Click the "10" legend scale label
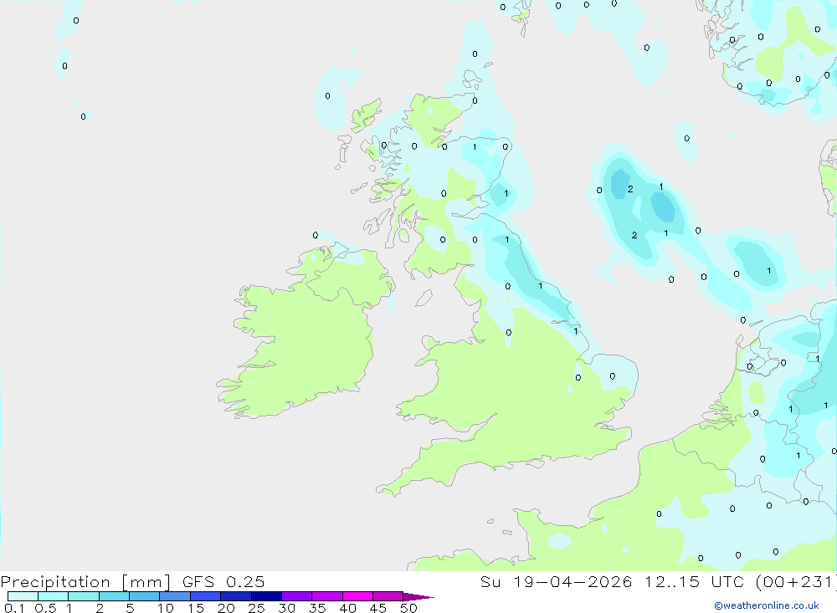The height and width of the screenshot is (613, 837). click(x=166, y=608)
